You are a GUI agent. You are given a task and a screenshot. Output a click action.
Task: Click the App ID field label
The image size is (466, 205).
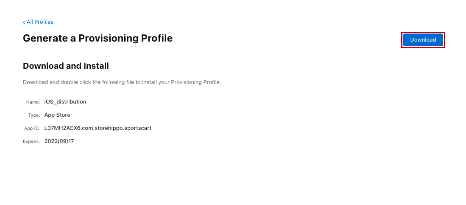point(32,128)
